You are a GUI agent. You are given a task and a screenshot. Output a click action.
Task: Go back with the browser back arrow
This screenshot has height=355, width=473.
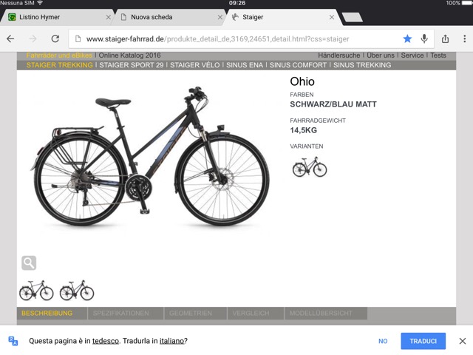[x=10, y=38]
